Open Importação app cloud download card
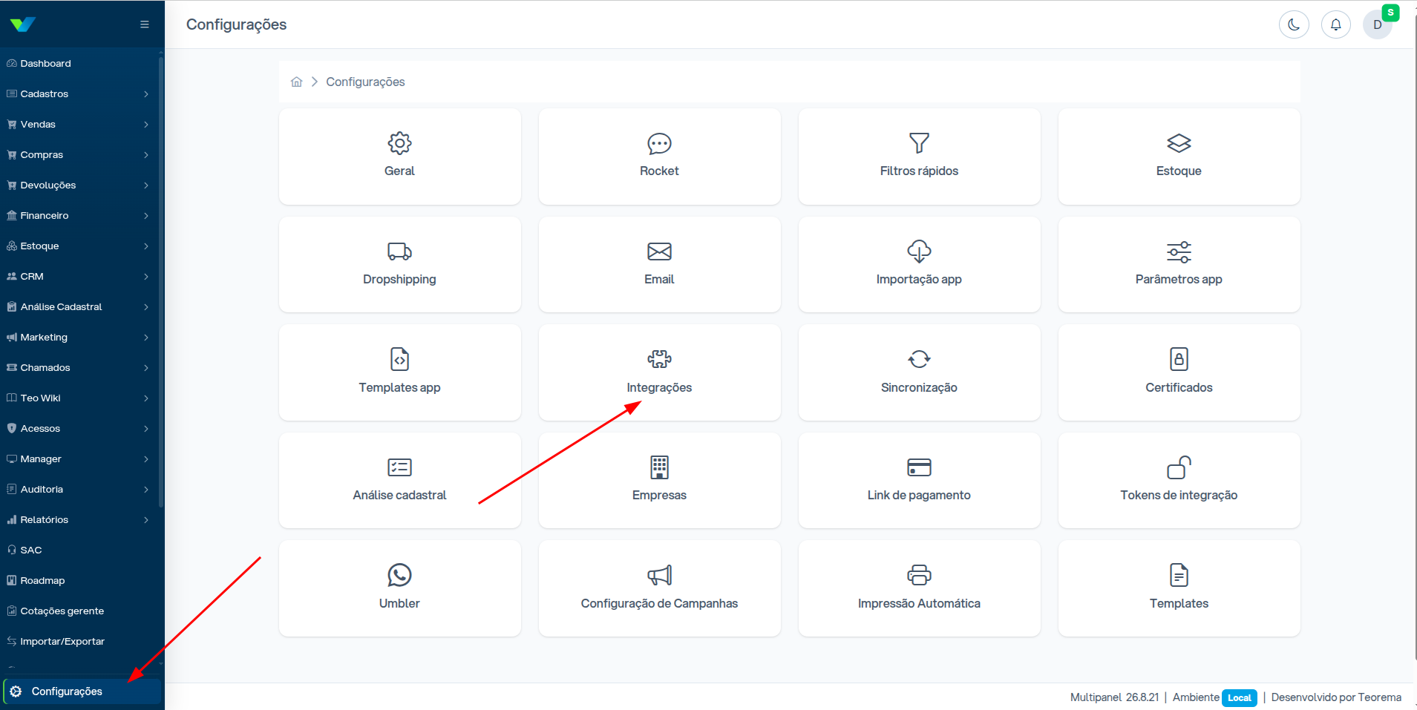Screen dimensions: 1417x710 click(919, 265)
